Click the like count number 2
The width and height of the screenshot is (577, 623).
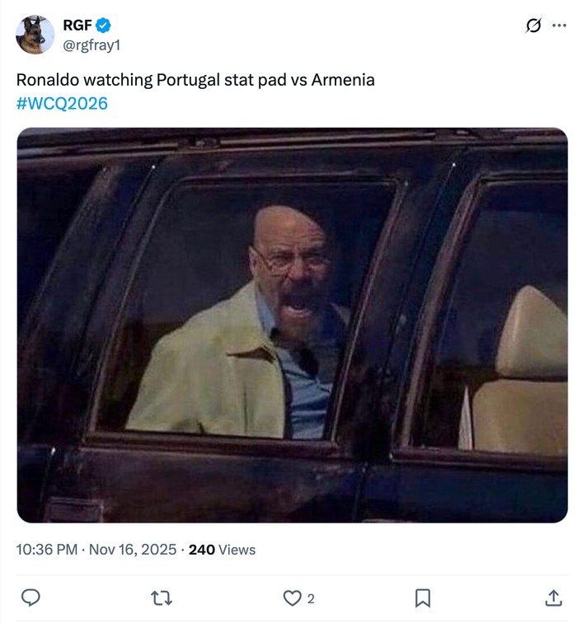(311, 599)
